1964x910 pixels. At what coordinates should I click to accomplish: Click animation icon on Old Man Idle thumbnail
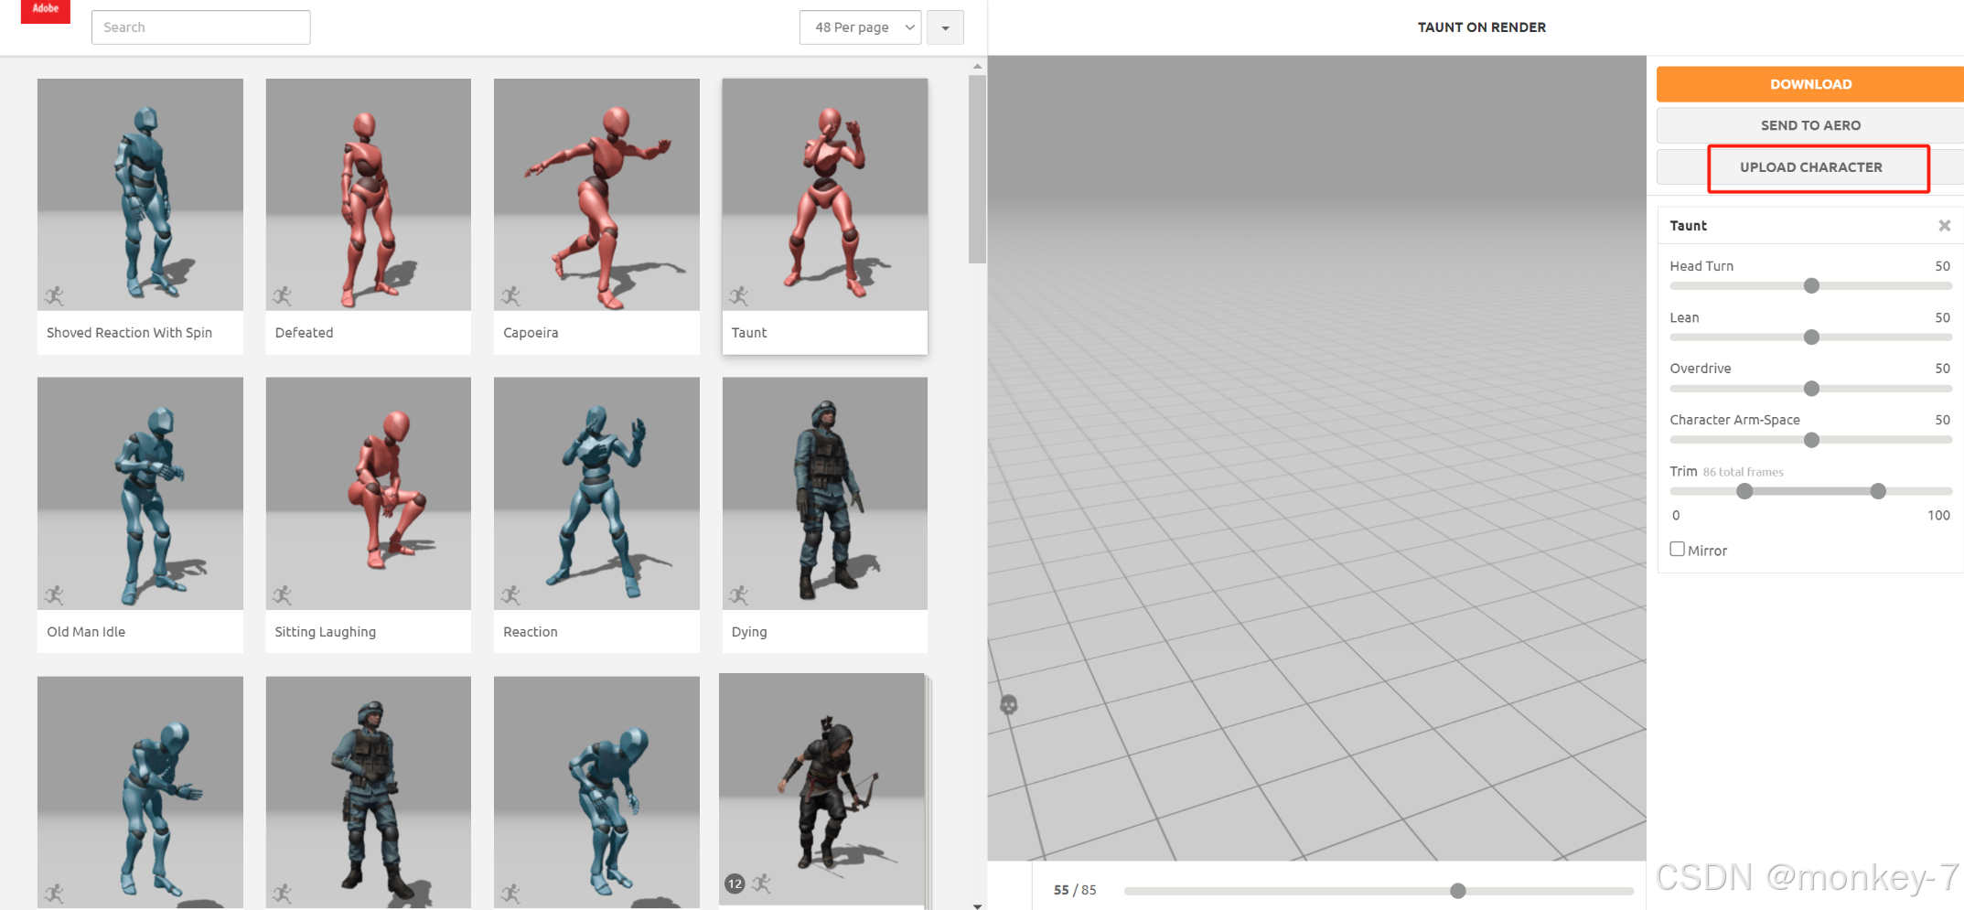(55, 595)
